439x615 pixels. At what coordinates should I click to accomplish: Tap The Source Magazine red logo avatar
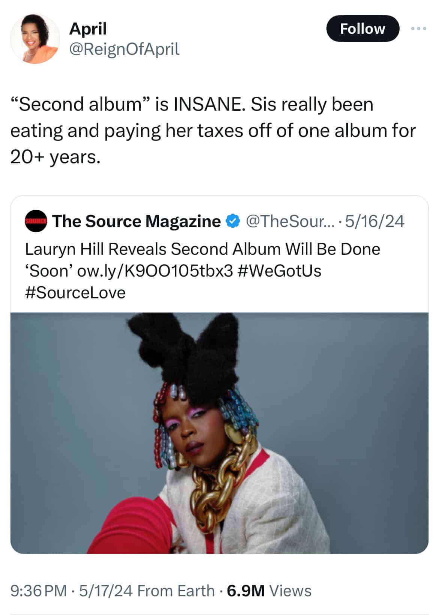(x=36, y=221)
